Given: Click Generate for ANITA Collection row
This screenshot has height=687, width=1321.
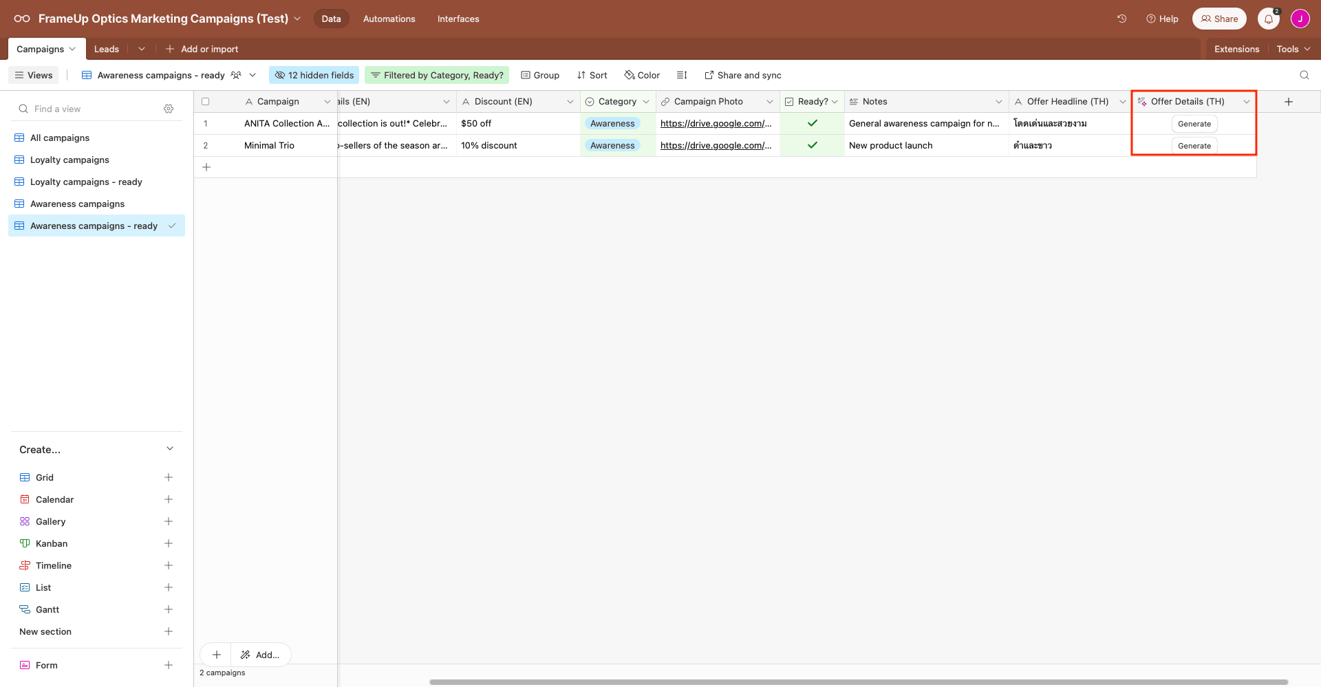Looking at the screenshot, I should 1194,124.
